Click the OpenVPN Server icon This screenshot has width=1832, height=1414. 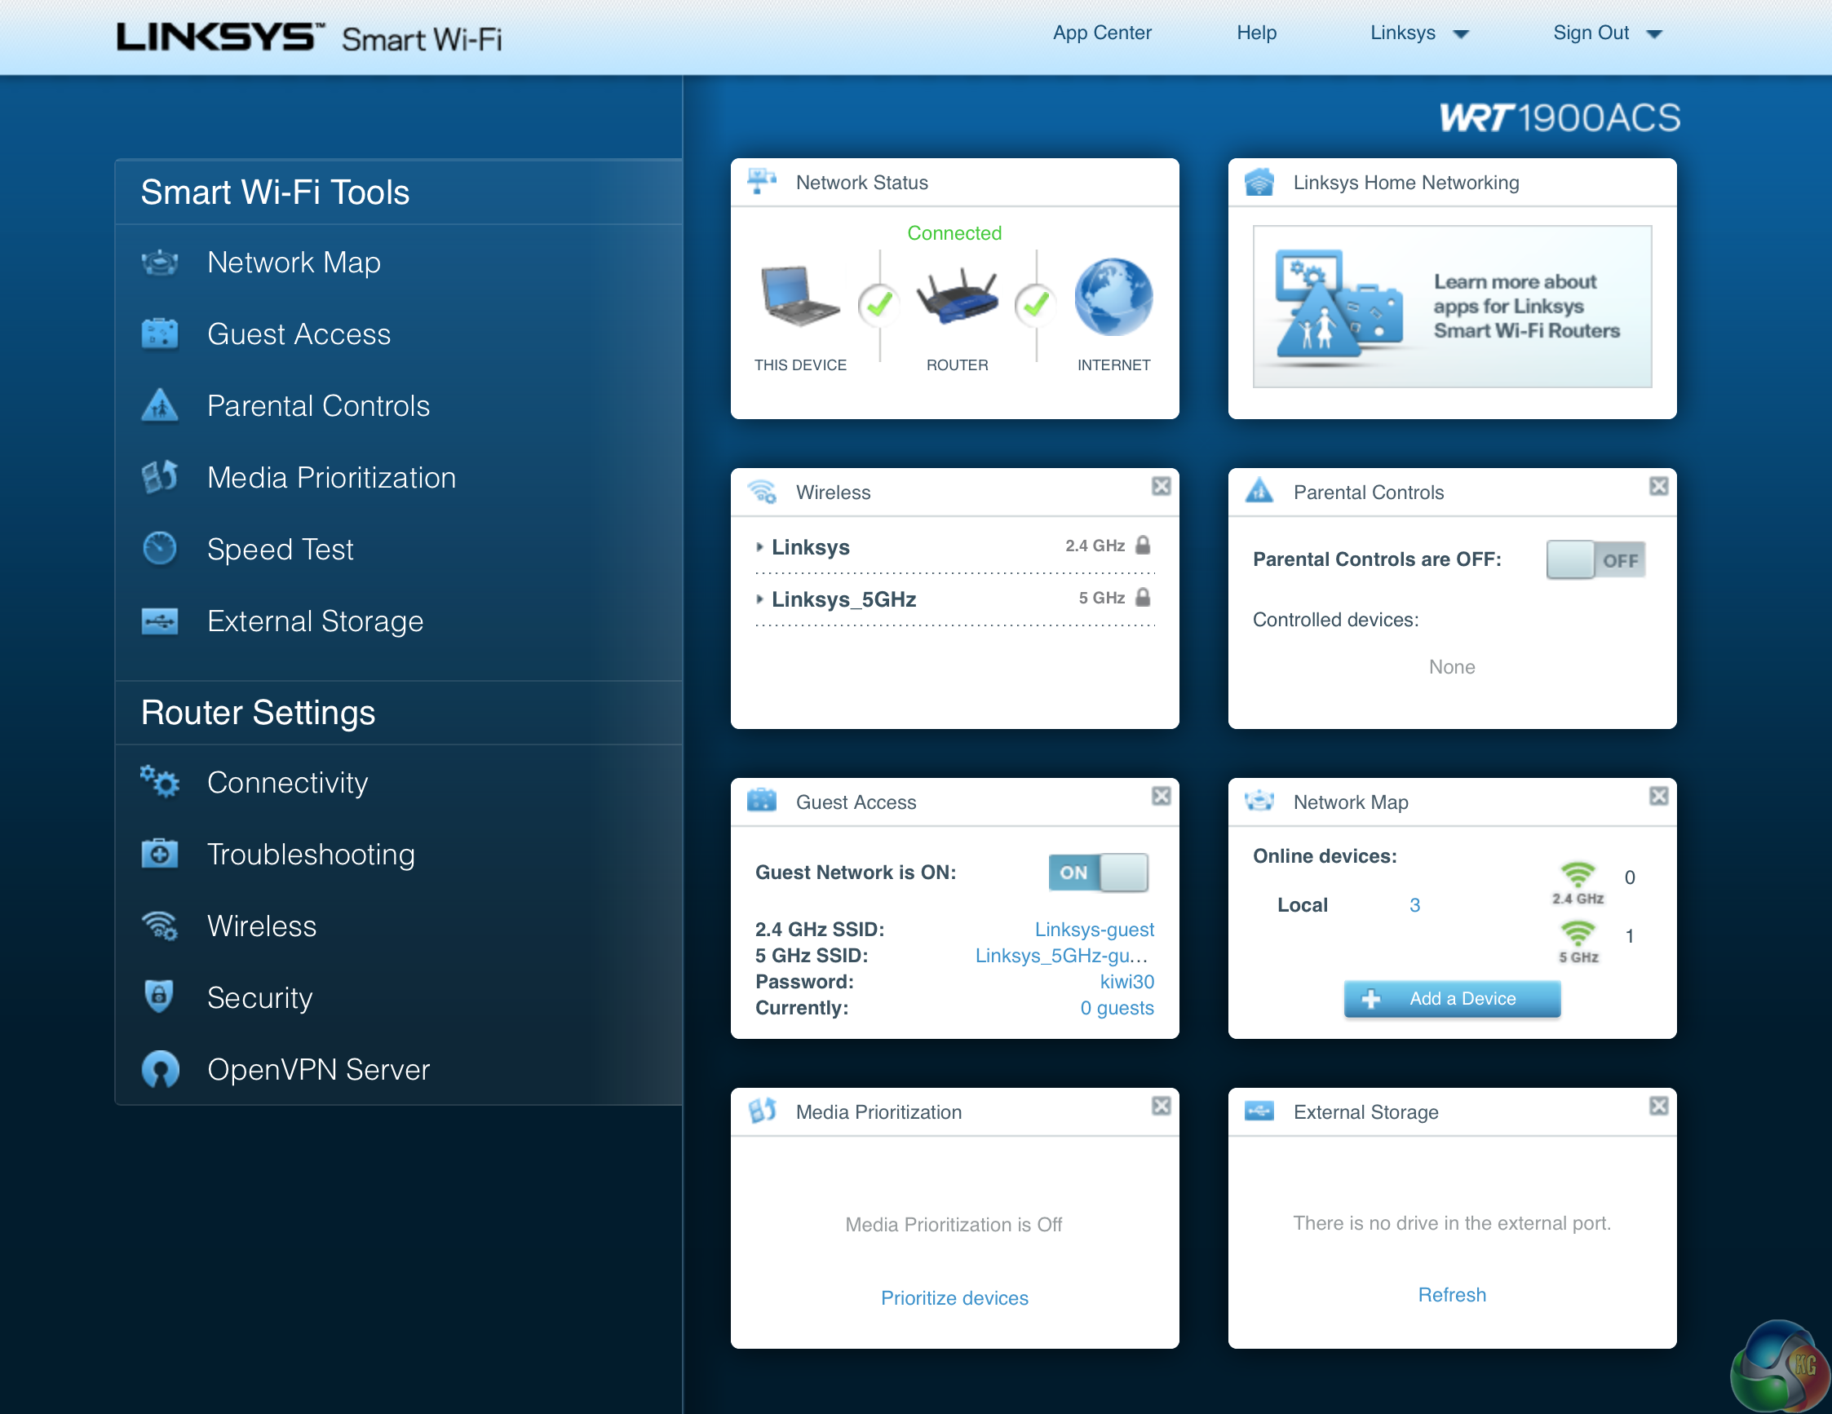click(x=159, y=1068)
